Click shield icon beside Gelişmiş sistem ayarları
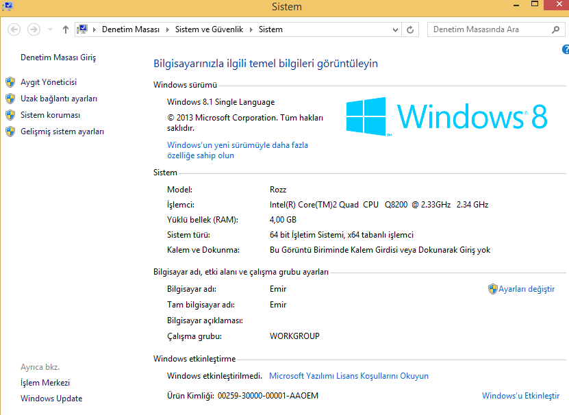The height and width of the screenshot is (415, 569). (x=10, y=131)
